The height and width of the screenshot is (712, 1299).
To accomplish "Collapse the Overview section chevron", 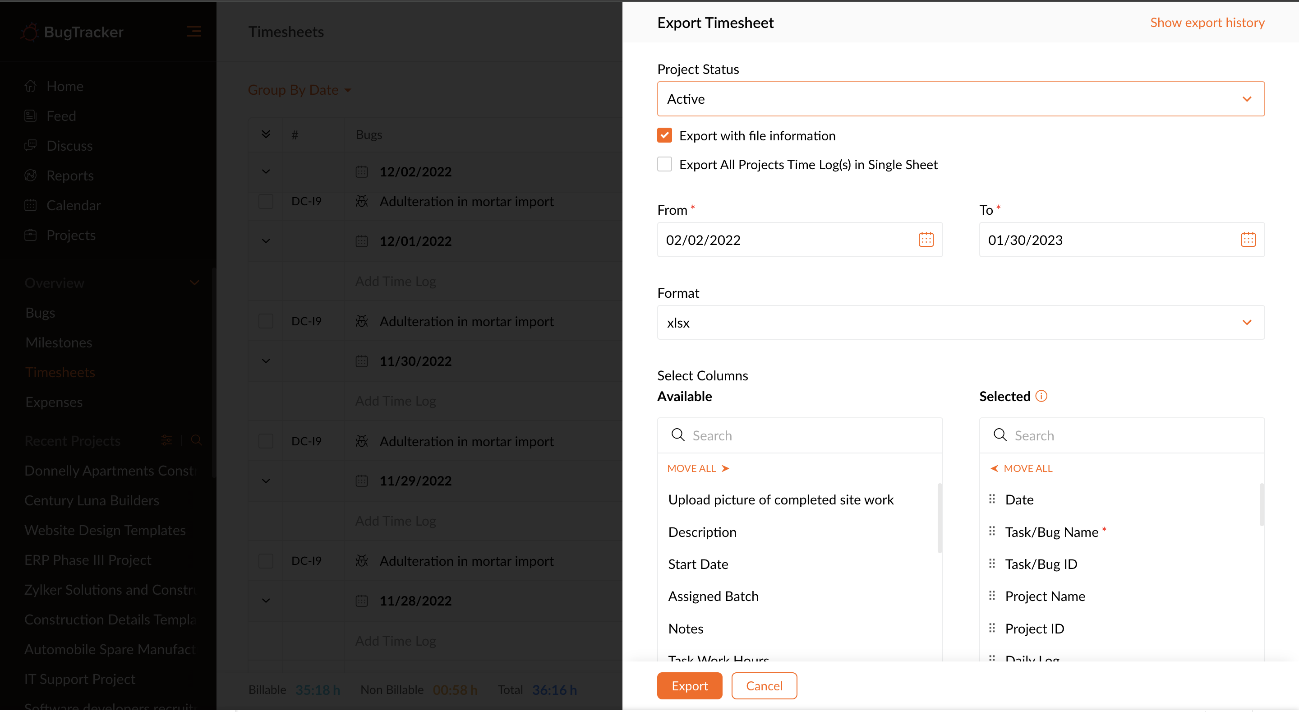I will coord(194,282).
